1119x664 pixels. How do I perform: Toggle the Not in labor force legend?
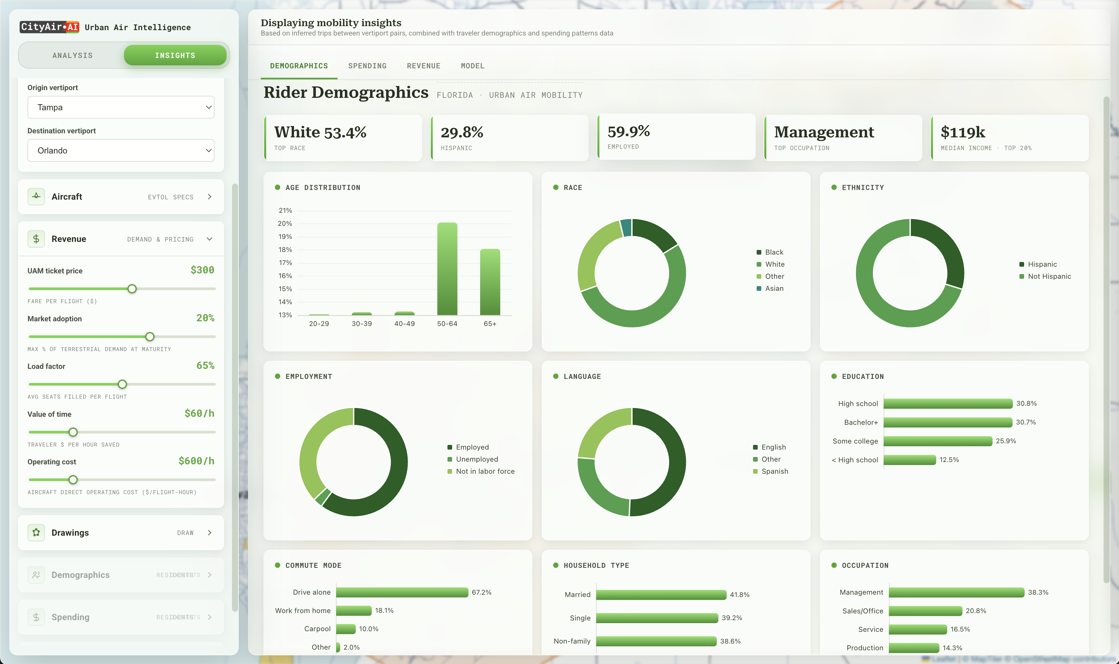[x=481, y=471]
